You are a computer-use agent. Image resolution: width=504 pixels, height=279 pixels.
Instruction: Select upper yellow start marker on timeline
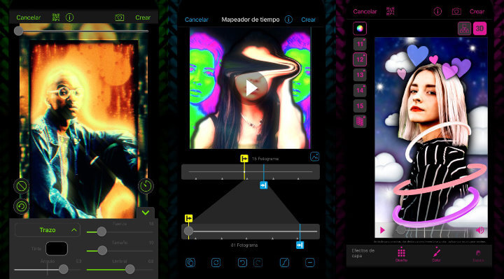pyautogui.click(x=244, y=159)
